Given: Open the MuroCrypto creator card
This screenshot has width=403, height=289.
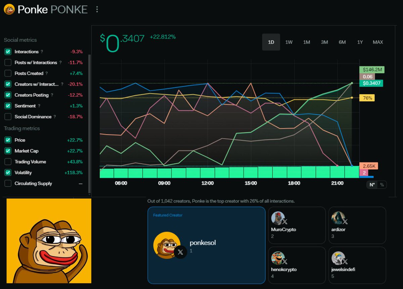Looking at the screenshot, I should [297, 225].
